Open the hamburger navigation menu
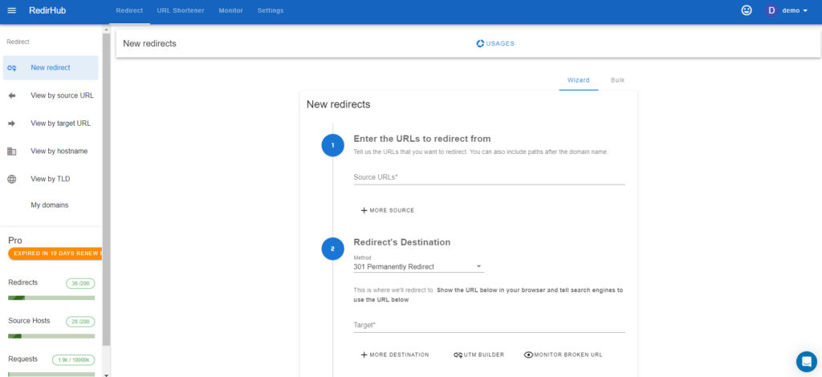This screenshot has height=377, width=822. pyautogui.click(x=11, y=10)
